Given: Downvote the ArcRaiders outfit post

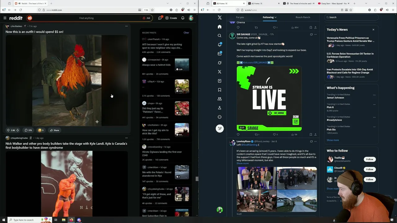Looking at the screenshot, I should [18, 130].
